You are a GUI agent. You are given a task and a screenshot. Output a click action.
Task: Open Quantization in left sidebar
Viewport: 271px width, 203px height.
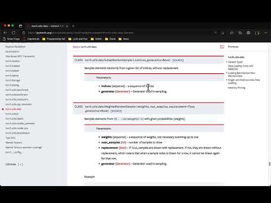click(12, 51)
